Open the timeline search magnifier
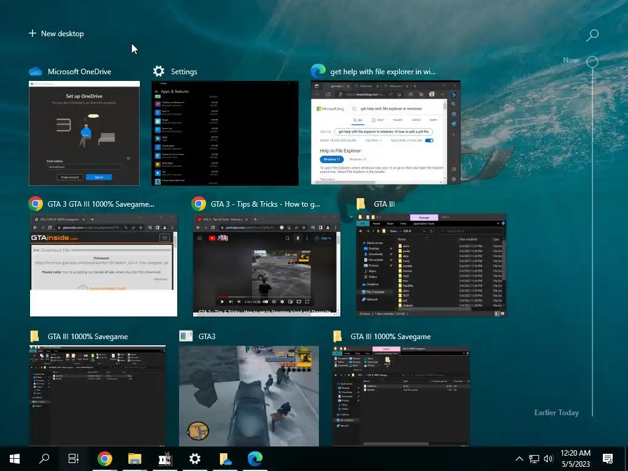 [x=592, y=35]
